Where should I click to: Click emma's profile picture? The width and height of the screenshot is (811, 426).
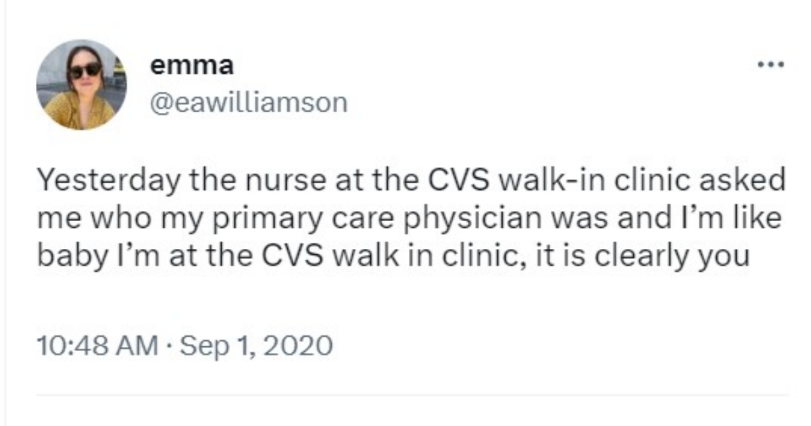pos(81,84)
